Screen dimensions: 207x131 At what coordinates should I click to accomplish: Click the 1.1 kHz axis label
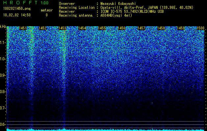pyautogui.click(x=3, y=43)
